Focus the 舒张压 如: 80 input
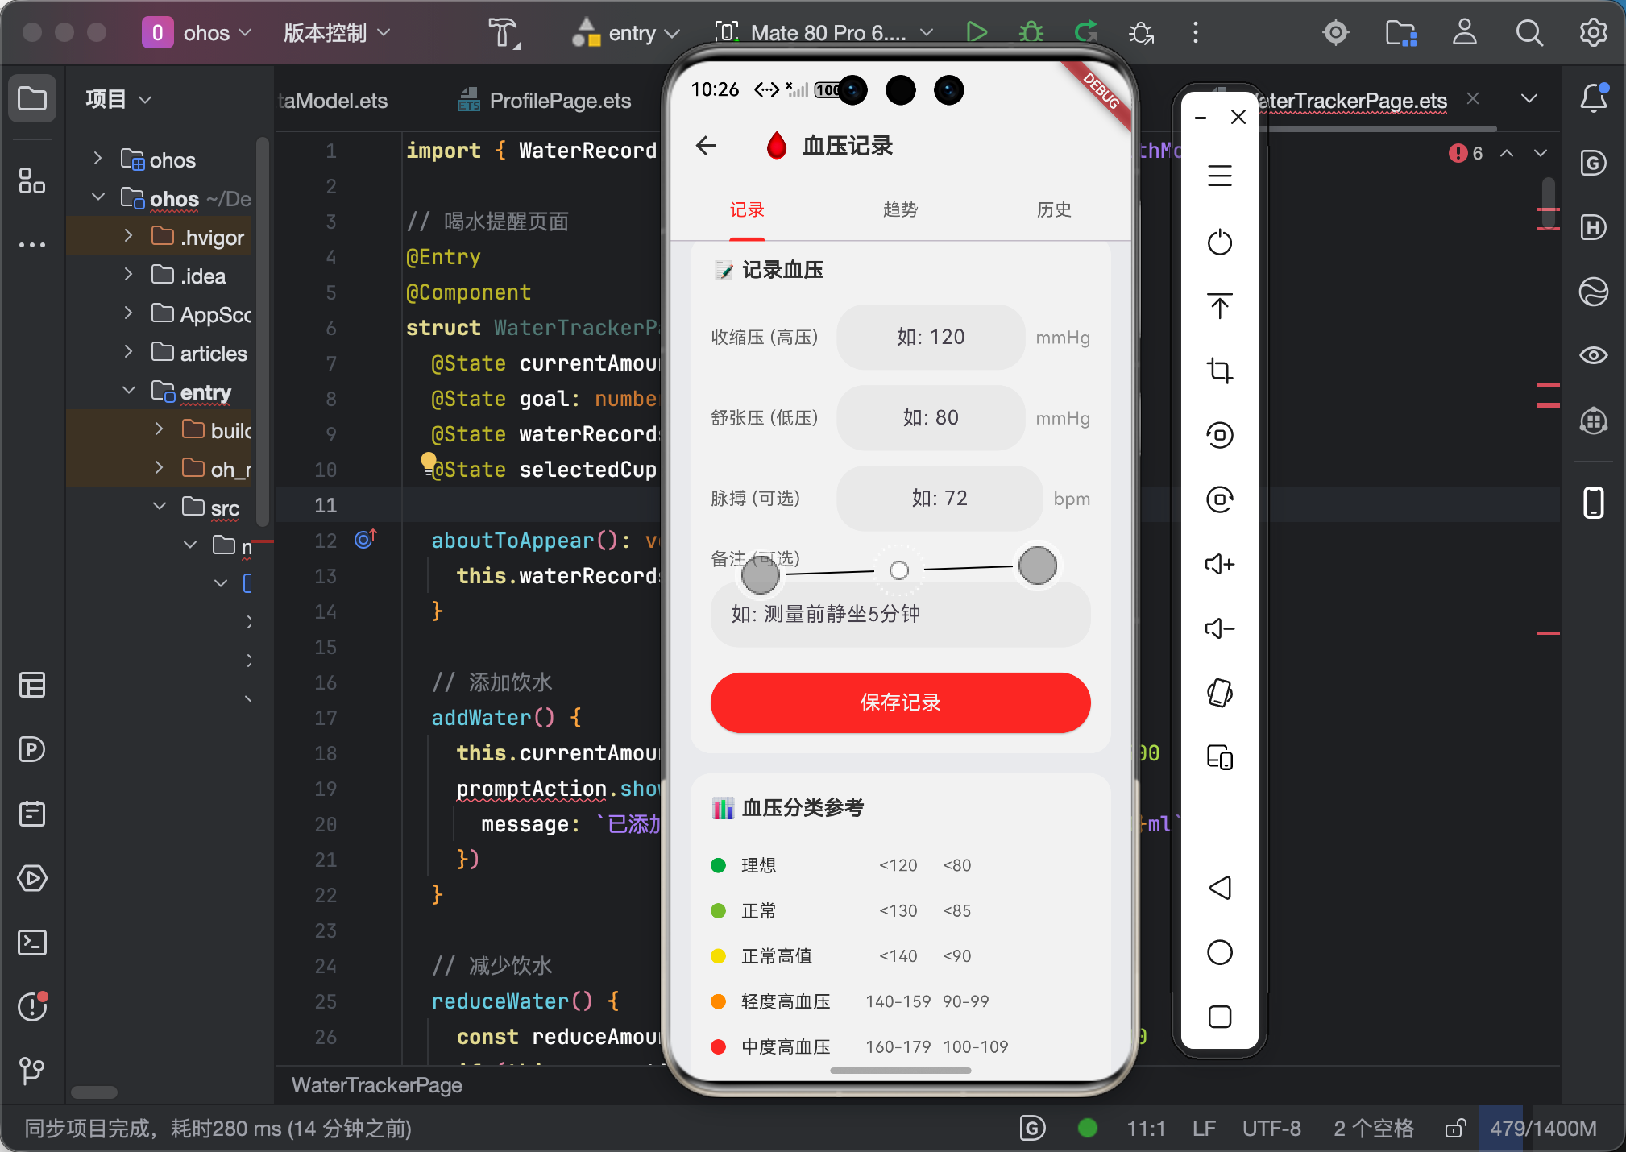This screenshot has height=1152, width=1626. point(931,417)
